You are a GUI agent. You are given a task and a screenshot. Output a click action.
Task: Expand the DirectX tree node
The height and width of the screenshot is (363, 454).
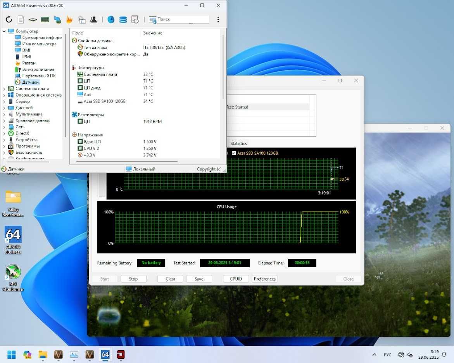[4, 133]
